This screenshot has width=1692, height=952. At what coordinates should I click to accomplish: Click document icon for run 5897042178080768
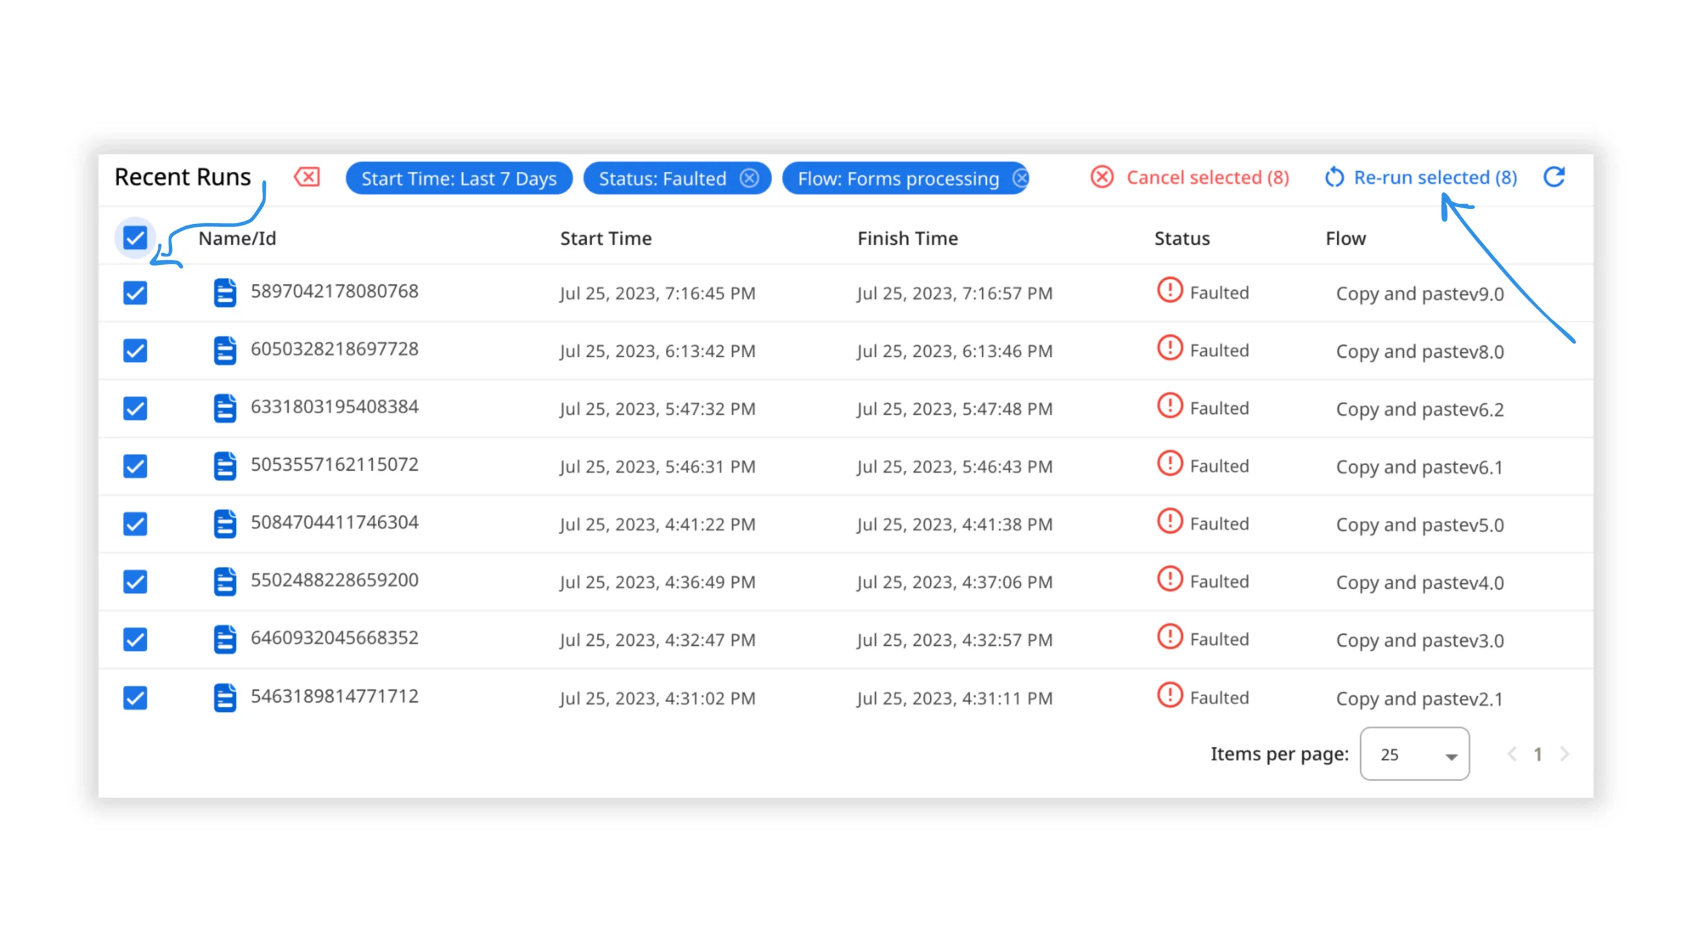(225, 292)
